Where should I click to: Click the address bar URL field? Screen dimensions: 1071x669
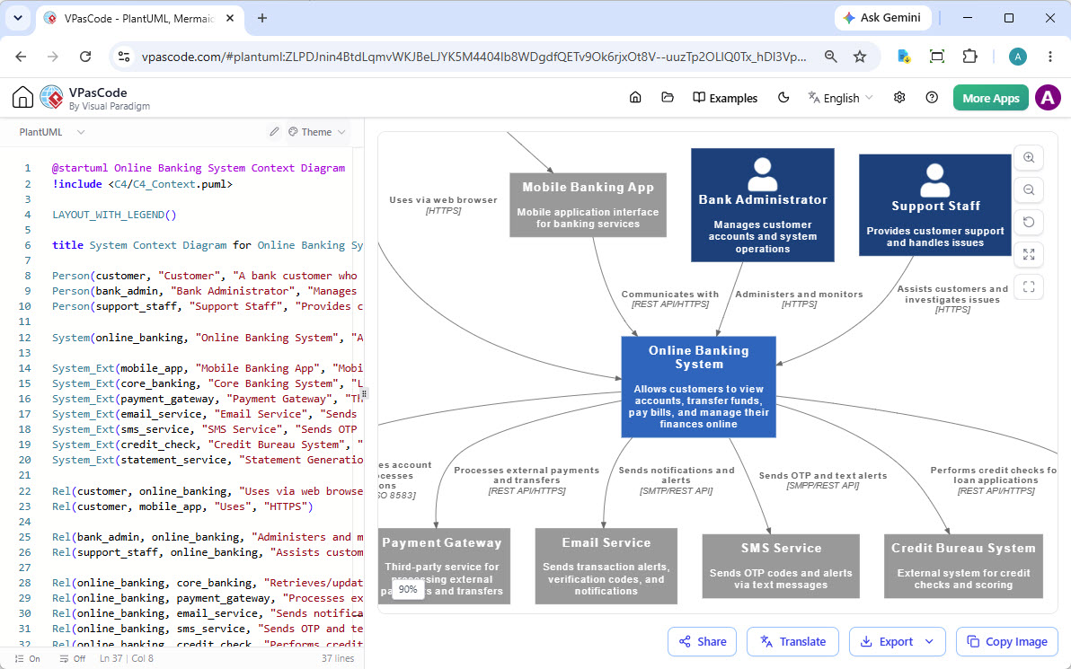(474, 57)
